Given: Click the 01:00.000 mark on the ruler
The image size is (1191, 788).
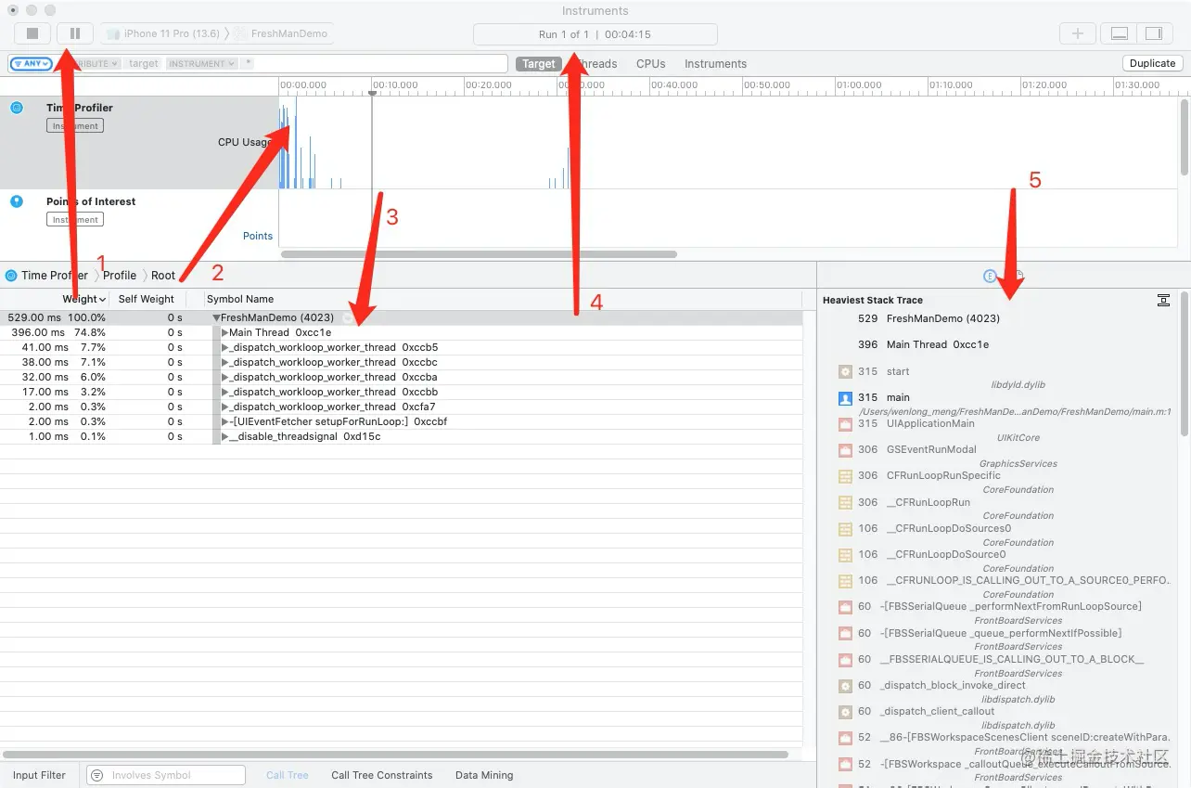Looking at the screenshot, I should 860,84.
